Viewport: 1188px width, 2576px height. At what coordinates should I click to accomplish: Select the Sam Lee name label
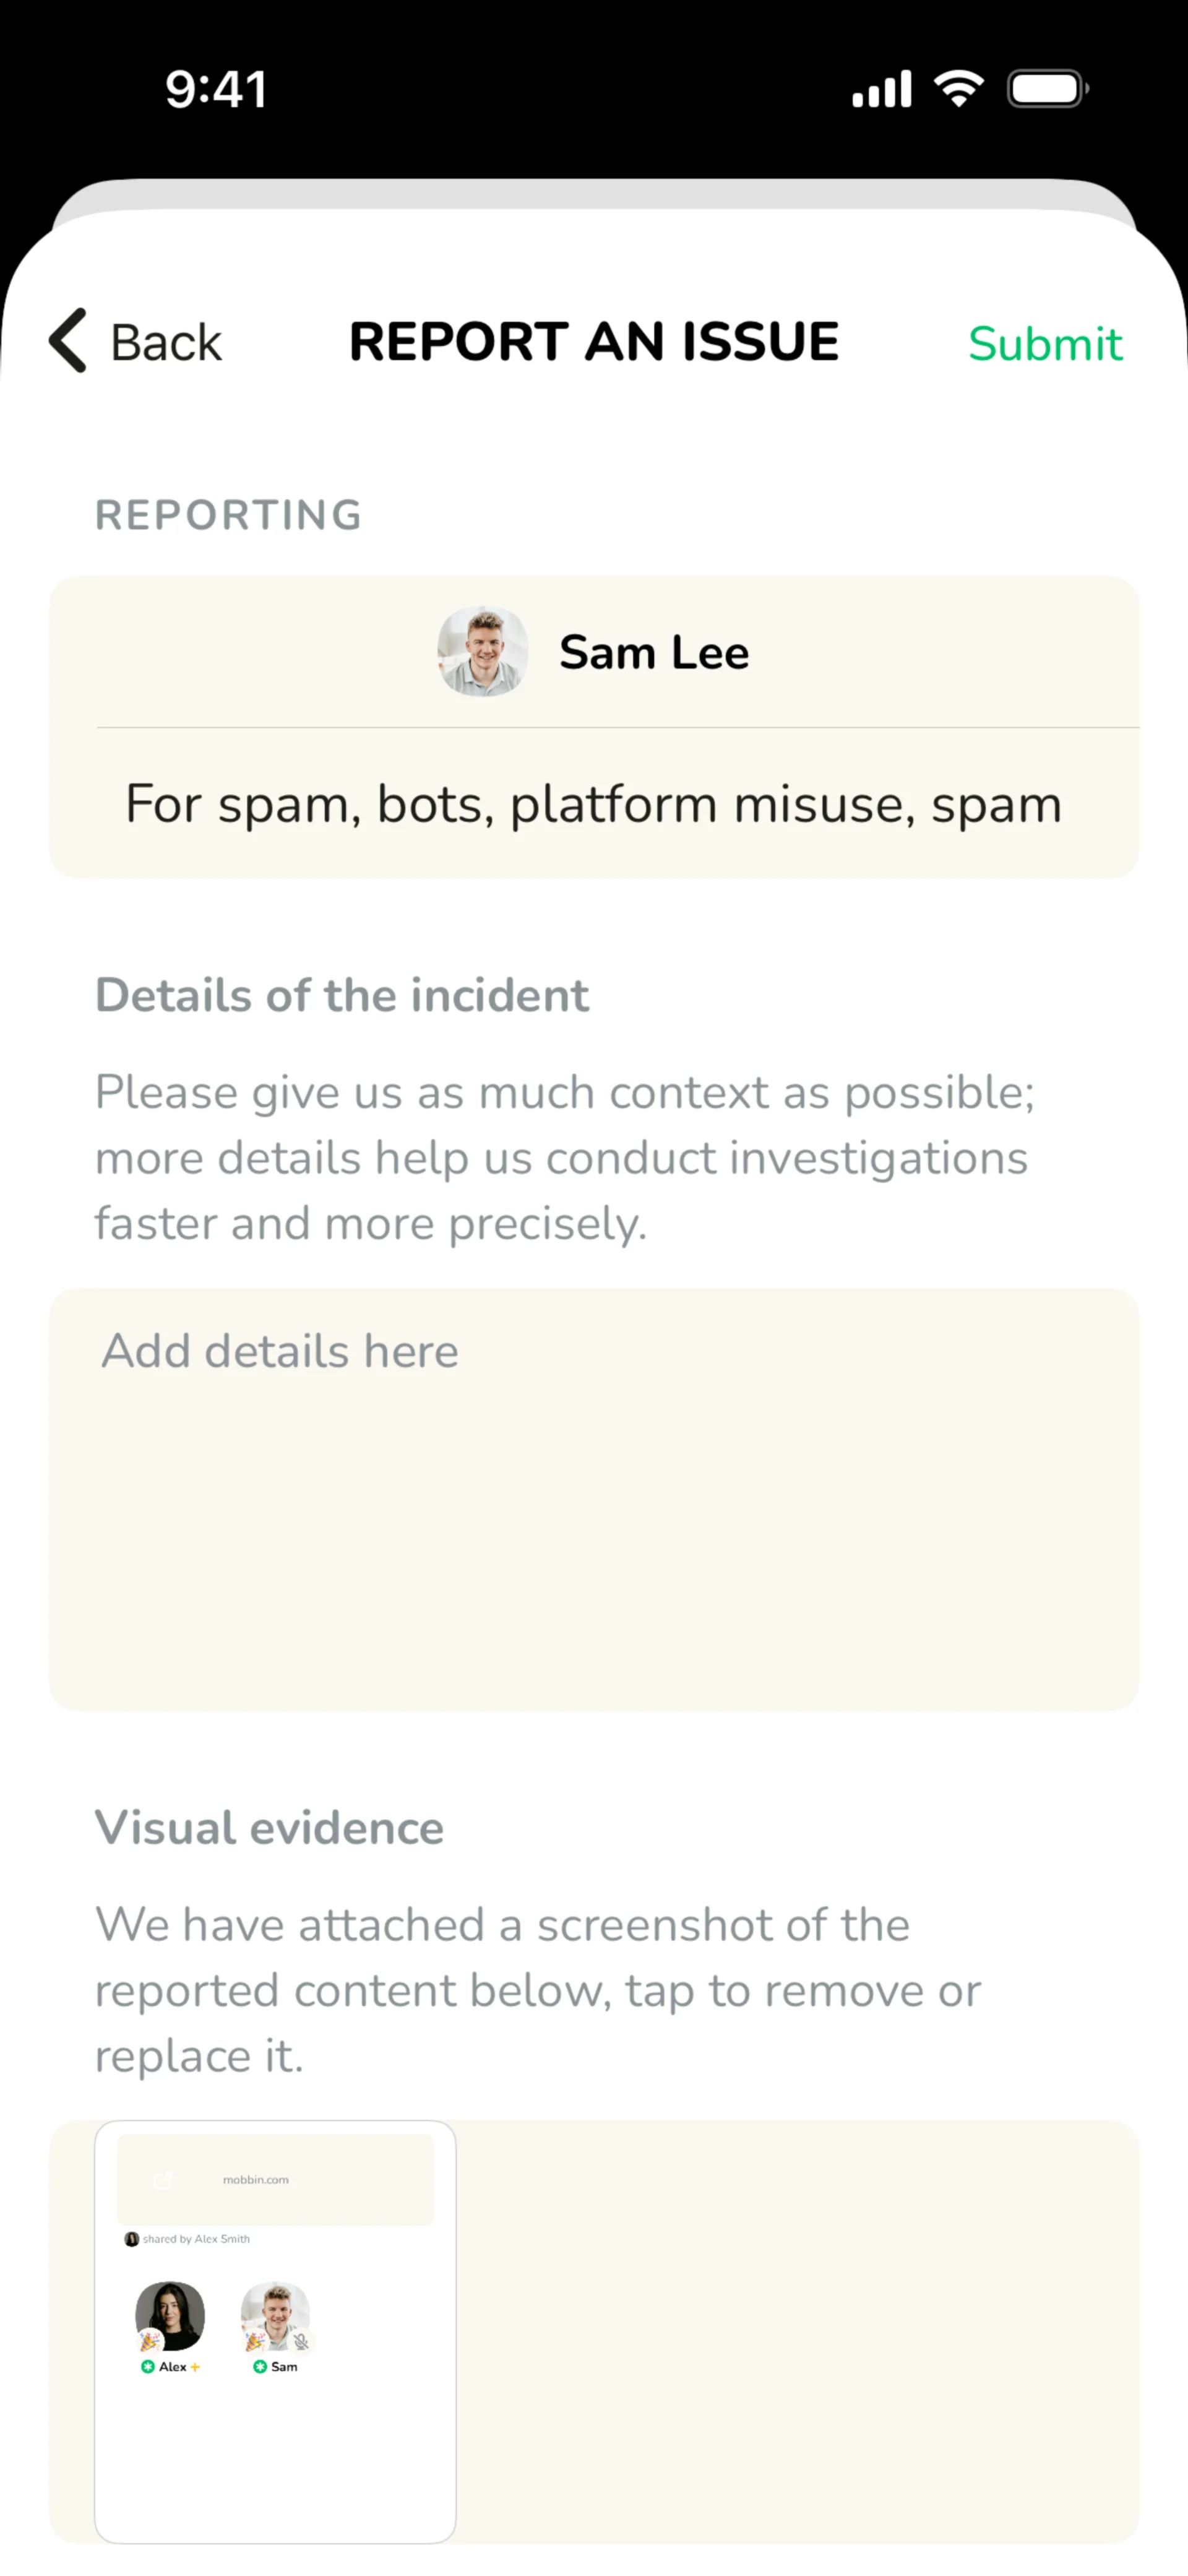pyautogui.click(x=653, y=653)
